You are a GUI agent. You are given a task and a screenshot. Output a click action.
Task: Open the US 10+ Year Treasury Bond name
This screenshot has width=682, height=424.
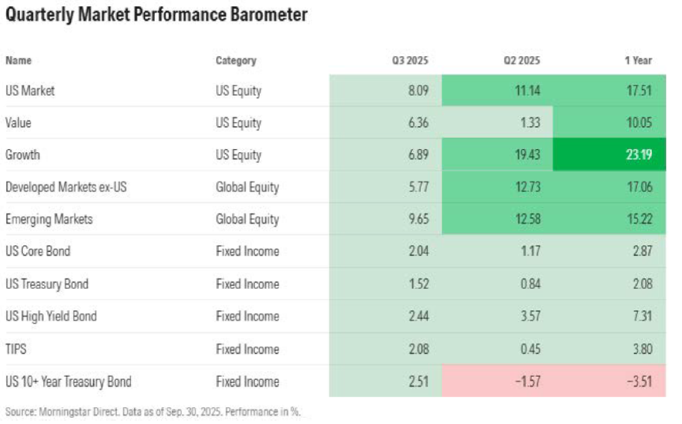tap(68, 382)
